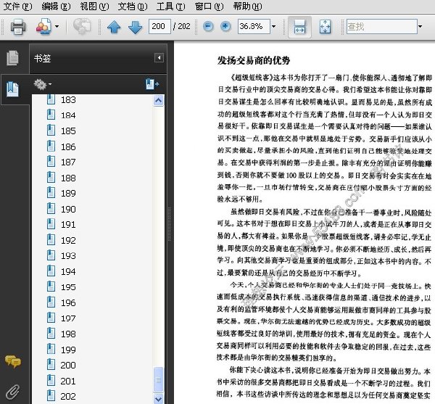
Task: Go to next page with down arrow
Action: click(135, 27)
